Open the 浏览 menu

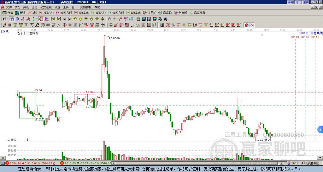coord(17,7)
